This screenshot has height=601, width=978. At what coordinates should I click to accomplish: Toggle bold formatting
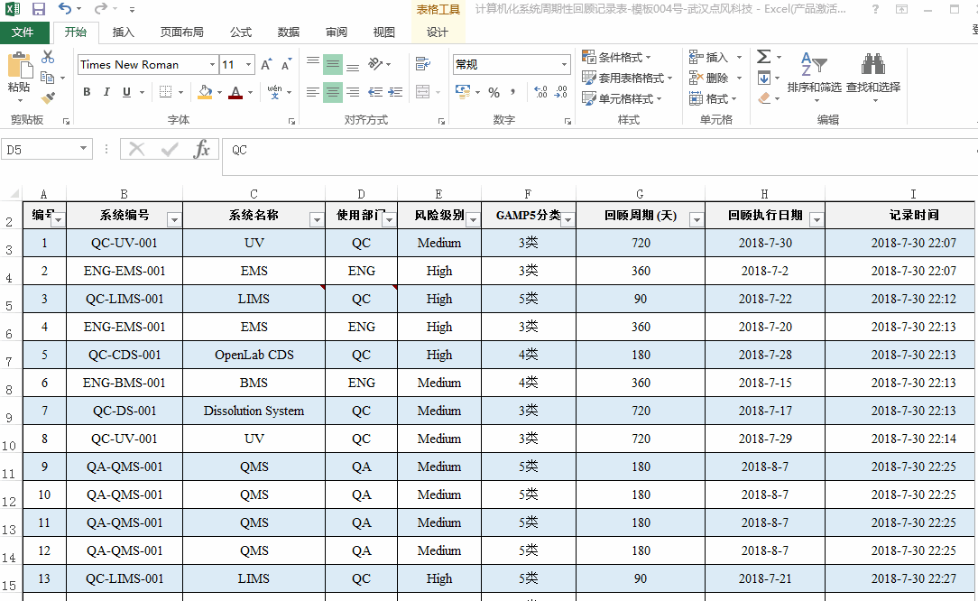click(x=86, y=93)
